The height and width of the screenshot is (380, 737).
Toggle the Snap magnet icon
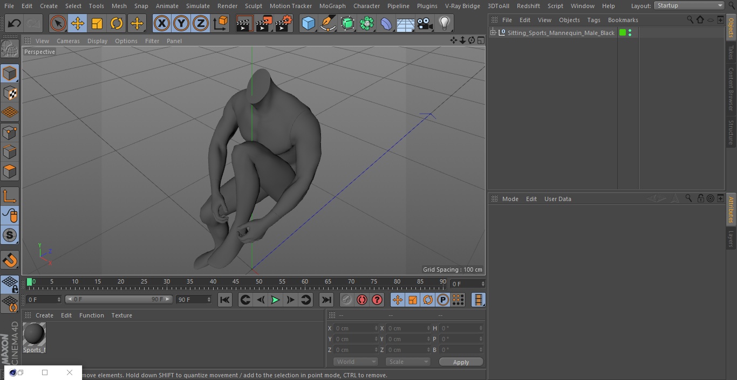coord(10,260)
